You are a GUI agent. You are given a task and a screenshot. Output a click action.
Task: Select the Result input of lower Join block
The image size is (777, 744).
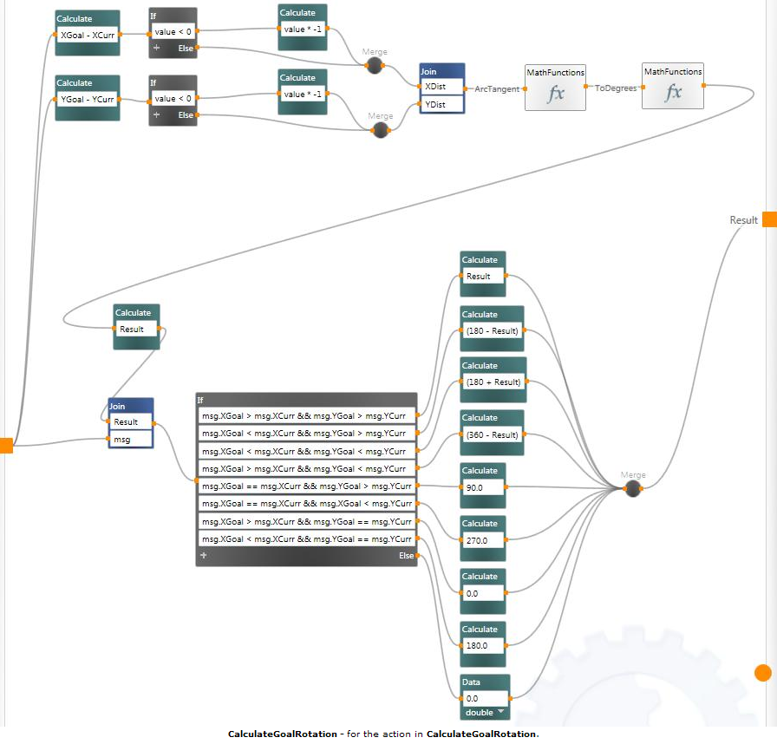pos(131,421)
